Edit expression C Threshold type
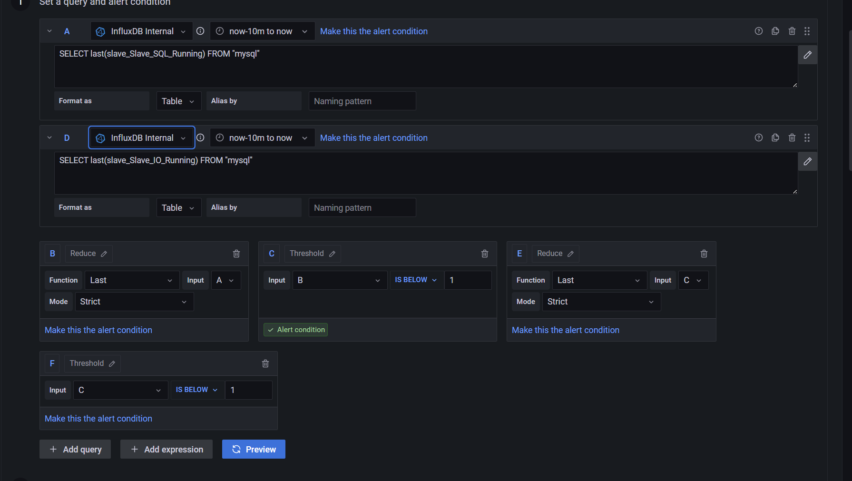This screenshot has height=481, width=852. point(313,254)
